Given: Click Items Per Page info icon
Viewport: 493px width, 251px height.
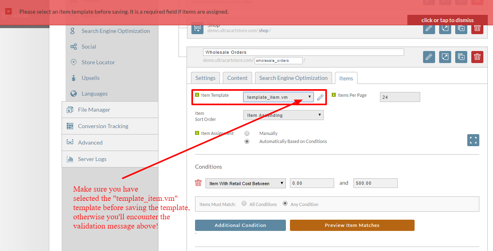Looking at the screenshot, I should (x=334, y=95).
